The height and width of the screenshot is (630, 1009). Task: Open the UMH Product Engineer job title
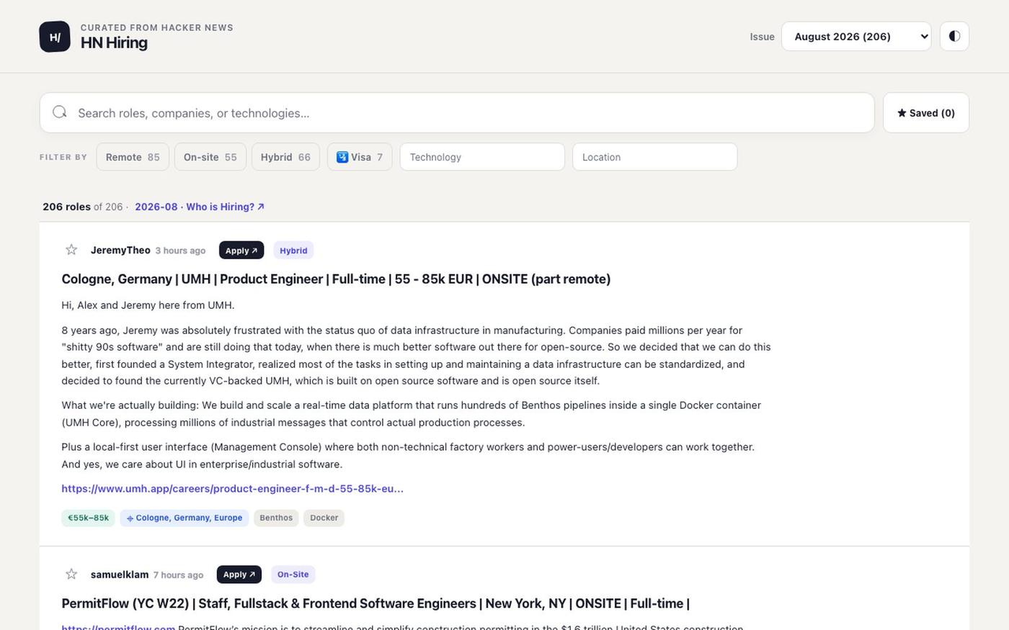click(336, 279)
